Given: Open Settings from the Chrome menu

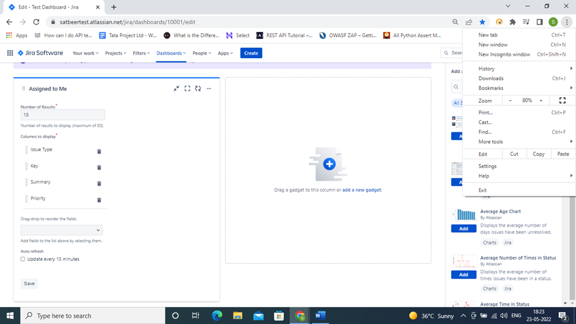Looking at the screenshot, I should tap(487, 166).
